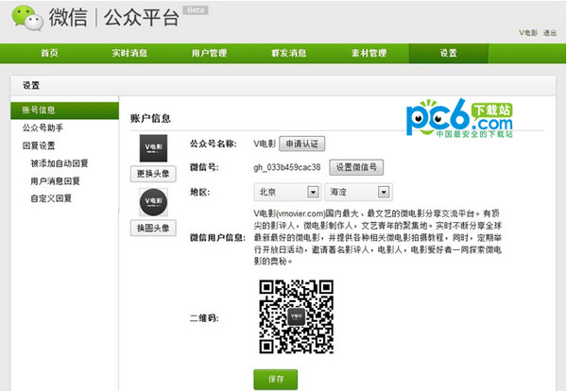567x391 pixels.
Task: Click the WeChat logo icon
Action: (x=27, y=18)
